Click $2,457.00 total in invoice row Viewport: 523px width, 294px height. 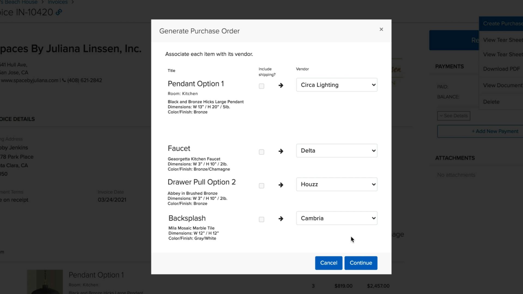(378, 286)
